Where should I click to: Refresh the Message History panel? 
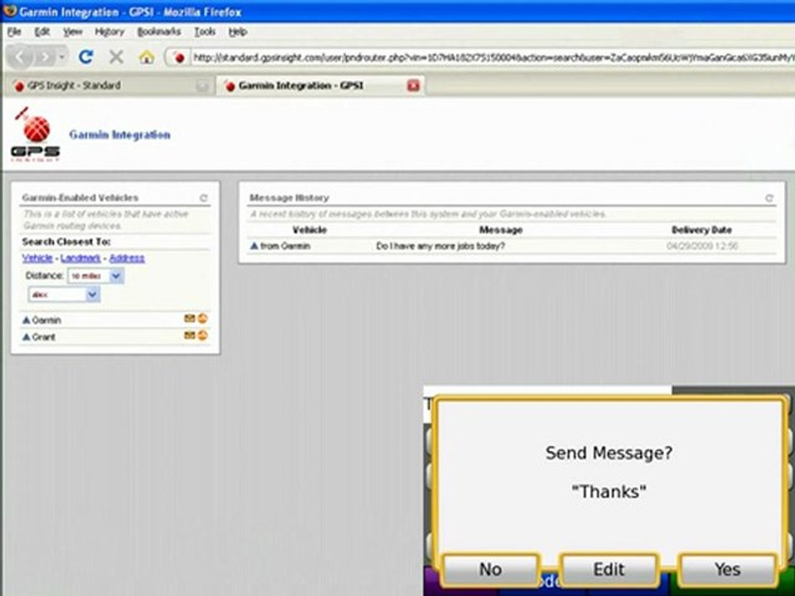coord(769,198)
